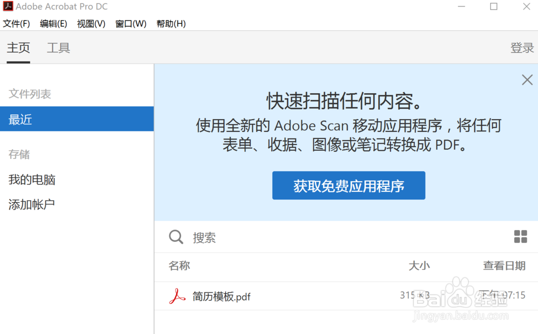The width and height of the screenshot is (538, 334).
Task: Switch to the 工具 tab
Action: pos(58,48)
